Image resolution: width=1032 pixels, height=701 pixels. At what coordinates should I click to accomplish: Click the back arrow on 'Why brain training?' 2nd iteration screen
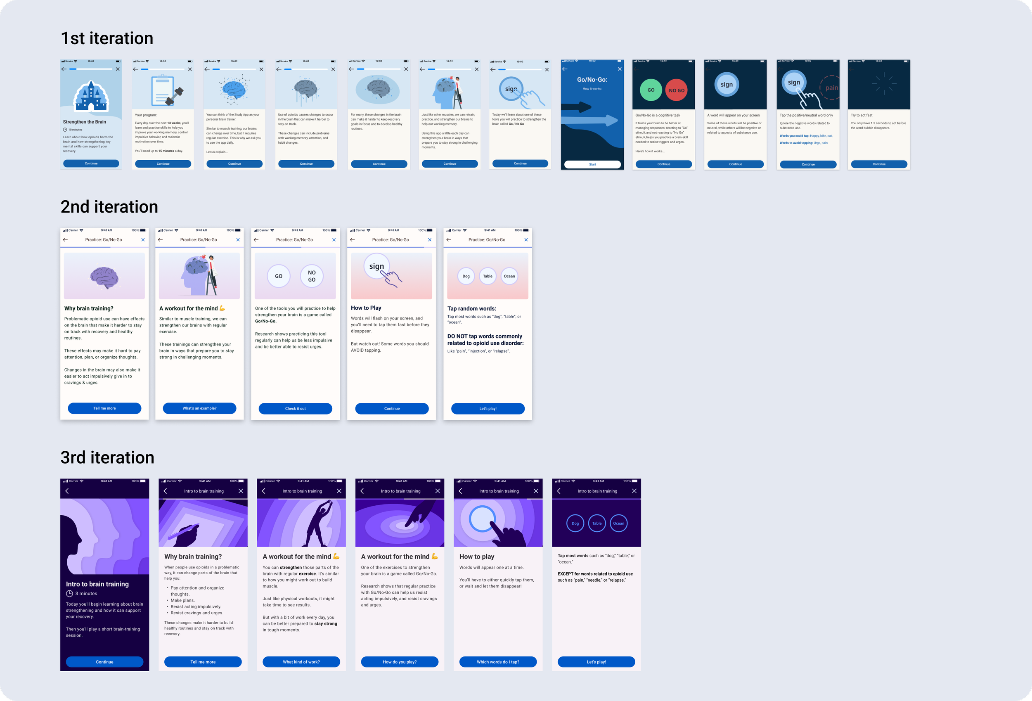click(65, 240)
